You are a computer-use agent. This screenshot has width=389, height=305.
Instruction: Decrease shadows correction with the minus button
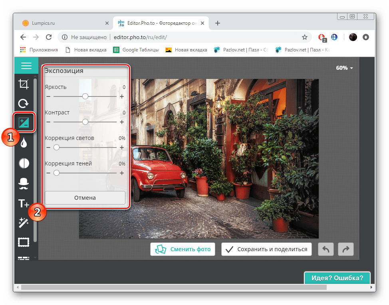pyautogui.click(x=48, y=173)
